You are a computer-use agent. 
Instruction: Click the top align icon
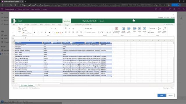point(66,28)
